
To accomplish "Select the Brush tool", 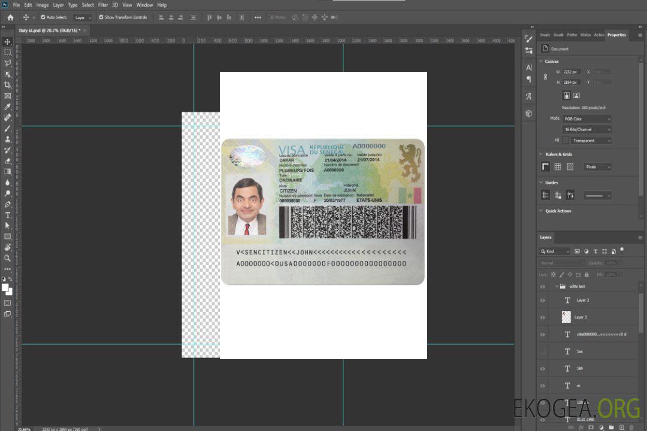I will click(x=7, y=128).
